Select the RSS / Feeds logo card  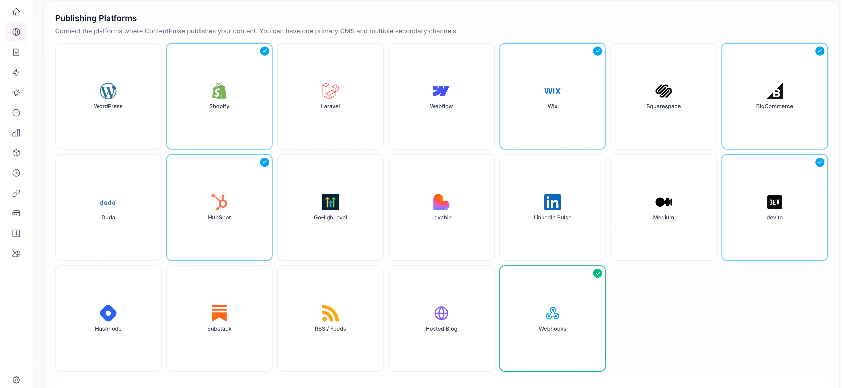point(330,319)
